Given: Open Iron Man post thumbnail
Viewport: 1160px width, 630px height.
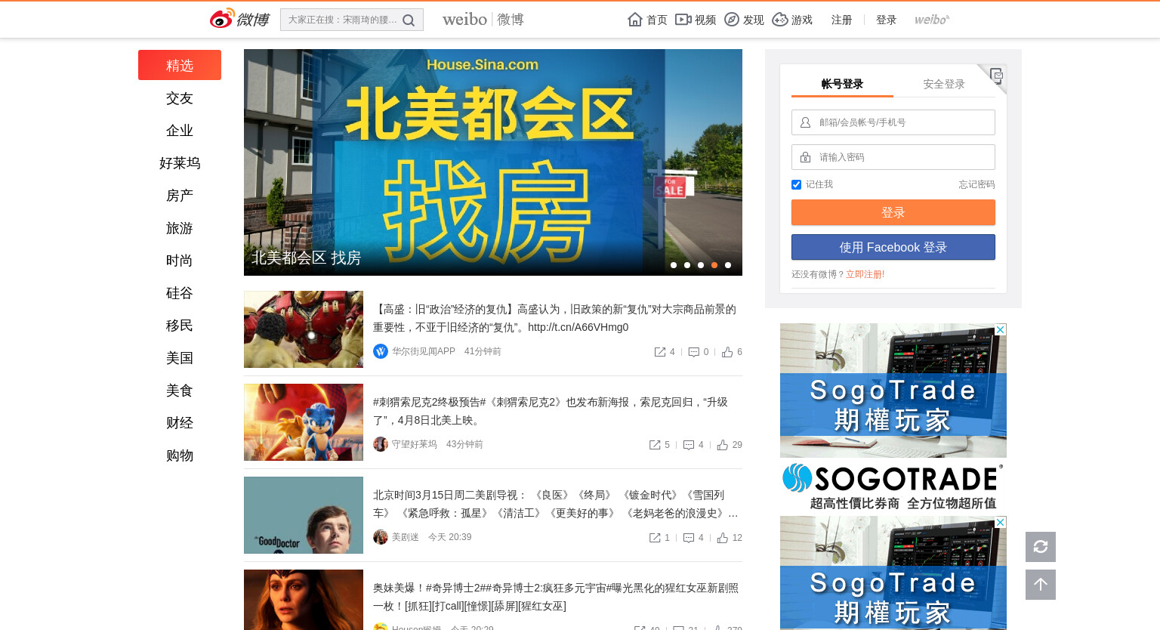Looking at the screenshot, I should click(304, 329).
